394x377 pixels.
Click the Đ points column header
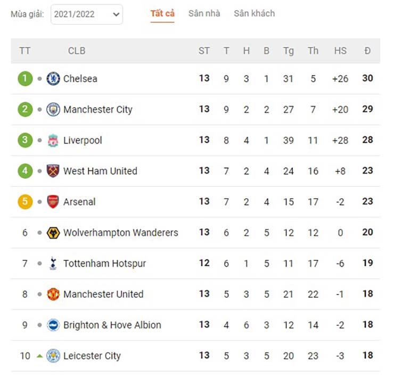(367, 51)
